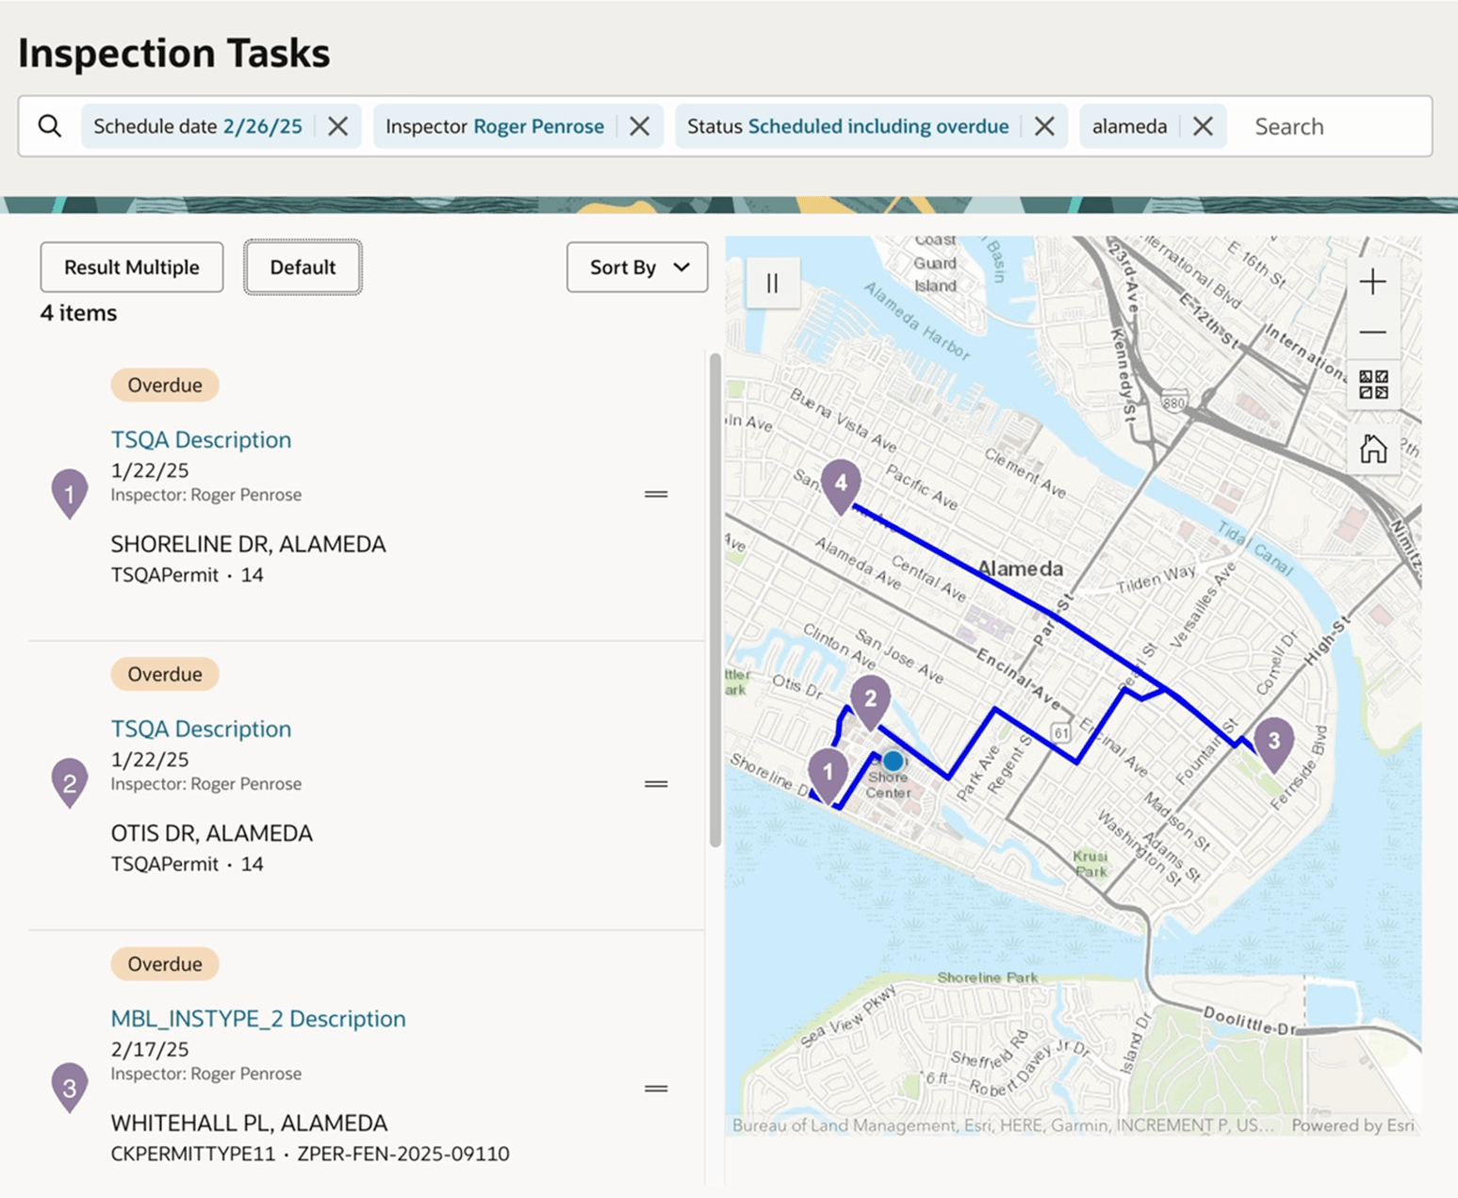1458x1198 pixels.
Task: Remove the Inspector Roger Penrose filter
Action: point(639,125)
